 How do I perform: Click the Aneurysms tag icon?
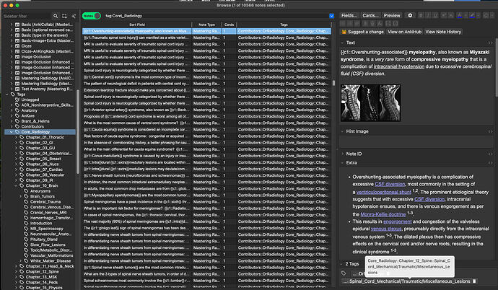click(x=27, y=191)
